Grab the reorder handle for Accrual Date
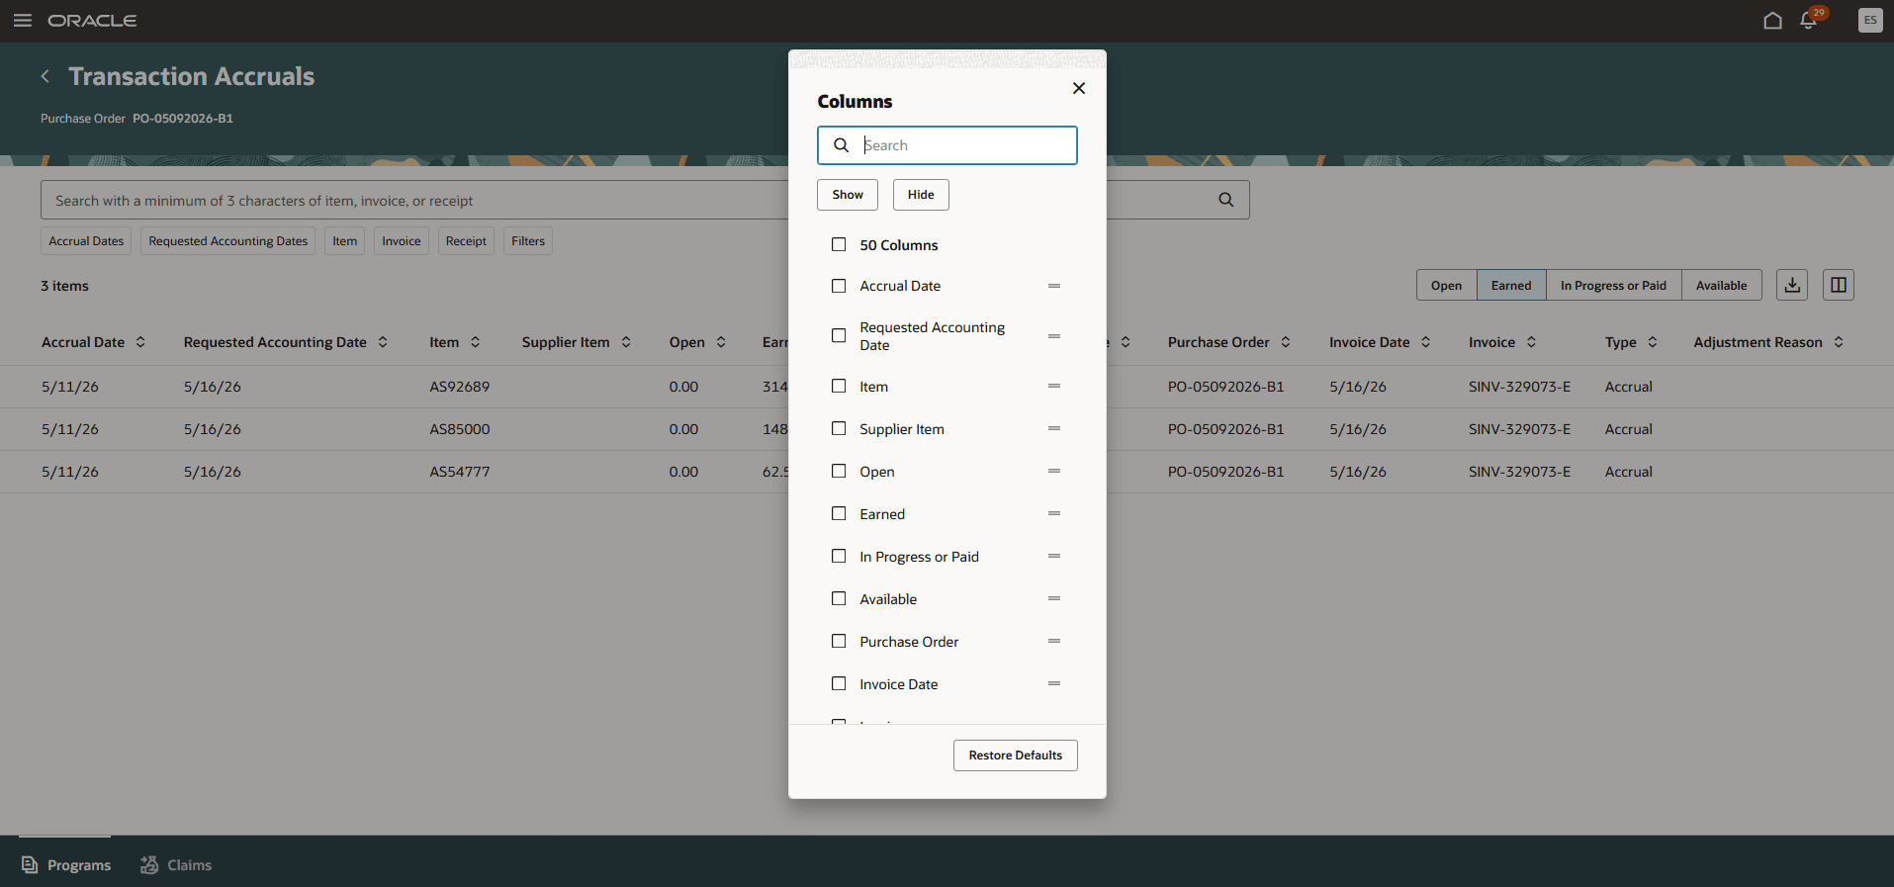 click(1054, 286)
